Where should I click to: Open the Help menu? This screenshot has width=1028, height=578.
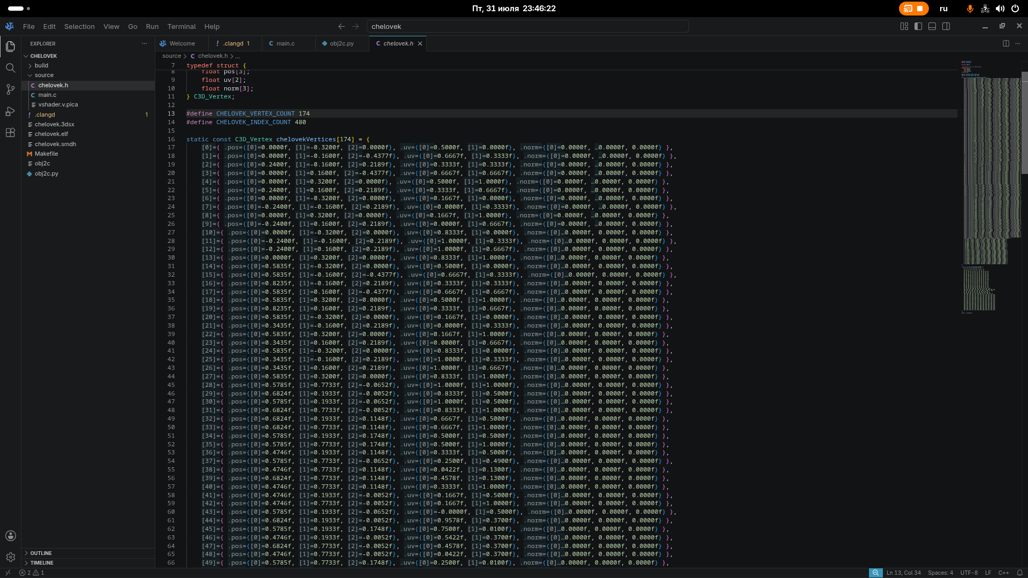pos(212,26)
